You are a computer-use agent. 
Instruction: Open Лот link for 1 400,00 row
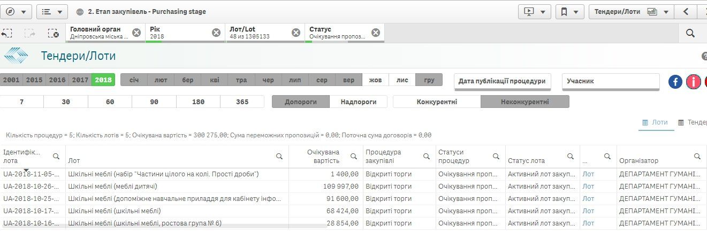[x=588, y=174]
